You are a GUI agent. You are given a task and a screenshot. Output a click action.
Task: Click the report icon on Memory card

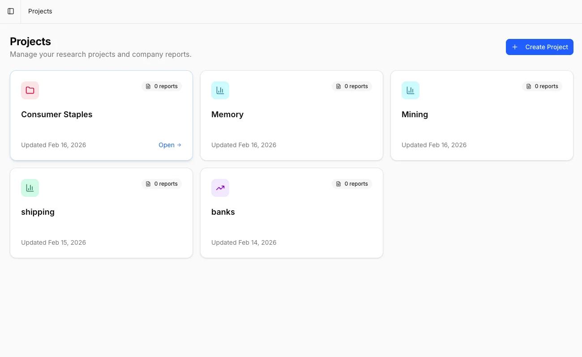pyautogui.click(x=338, y=86)
